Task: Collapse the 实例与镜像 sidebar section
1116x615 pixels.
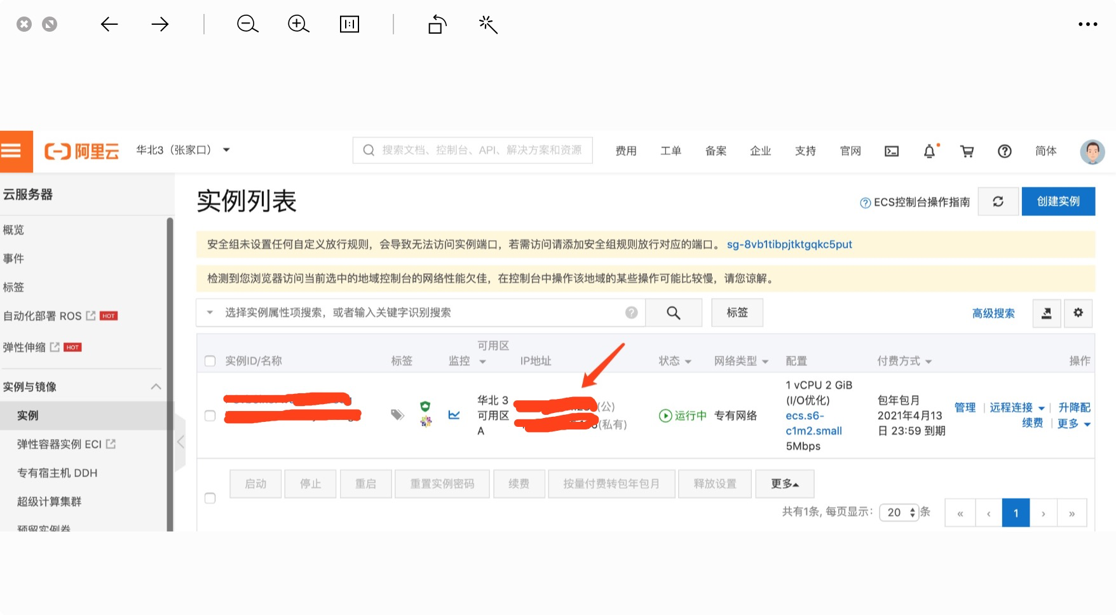Action: click(156, 387)
